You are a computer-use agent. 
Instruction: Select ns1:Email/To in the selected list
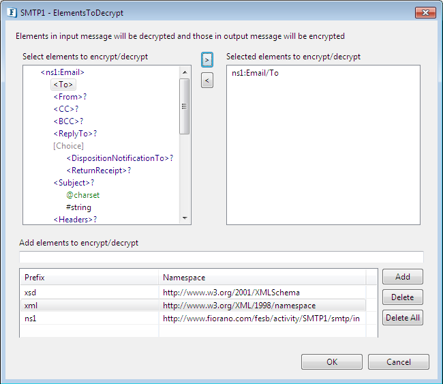coord(255,73)
